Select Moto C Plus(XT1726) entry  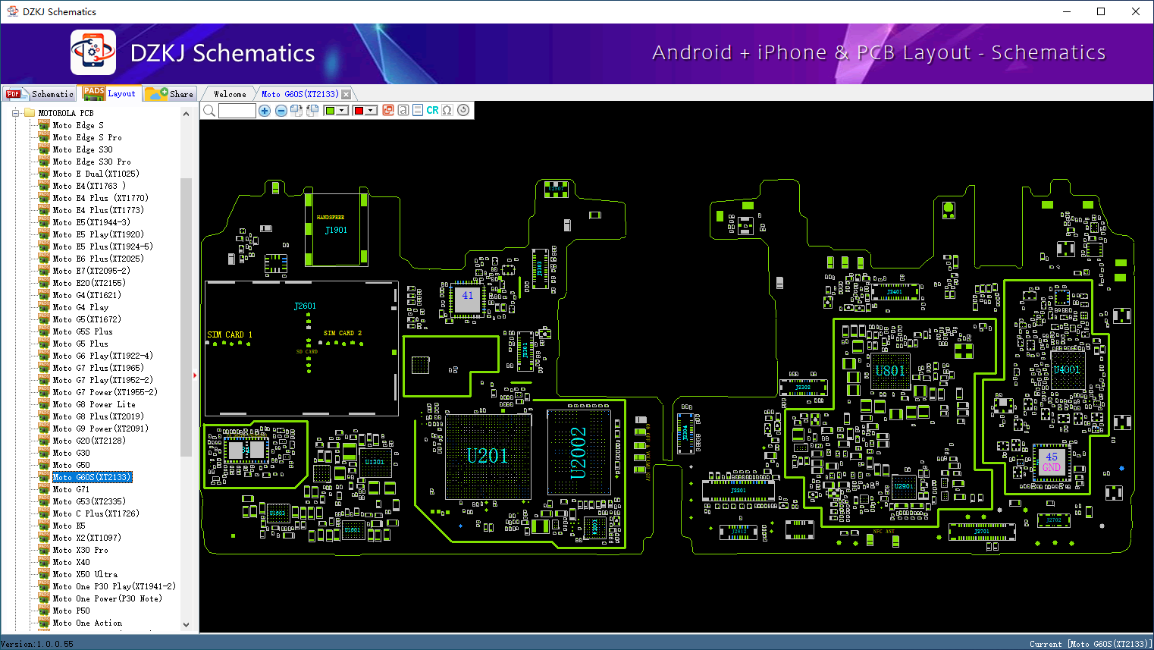[96, 513]
